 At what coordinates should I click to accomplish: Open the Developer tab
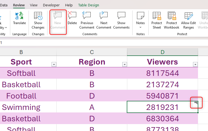click(51, 5)
